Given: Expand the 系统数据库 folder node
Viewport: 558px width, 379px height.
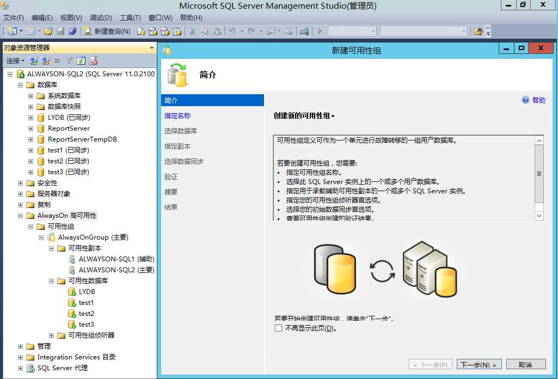Looking at the screenshot, I should pyautogui.click(x=30, y=96).
